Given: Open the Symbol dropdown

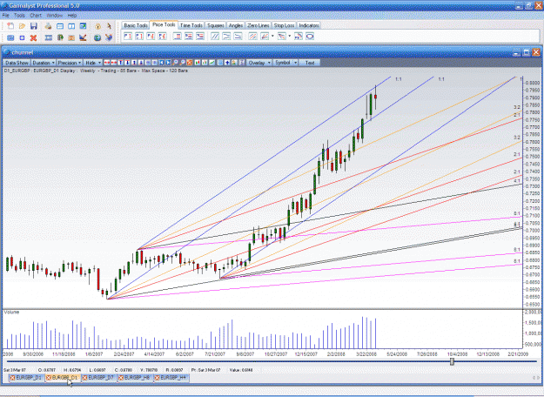Looking at the screenshot, I should point(285,63).
